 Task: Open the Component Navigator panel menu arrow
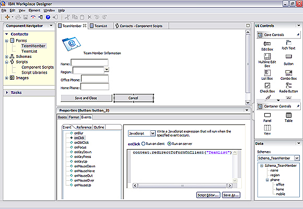(x=51, y=25)
